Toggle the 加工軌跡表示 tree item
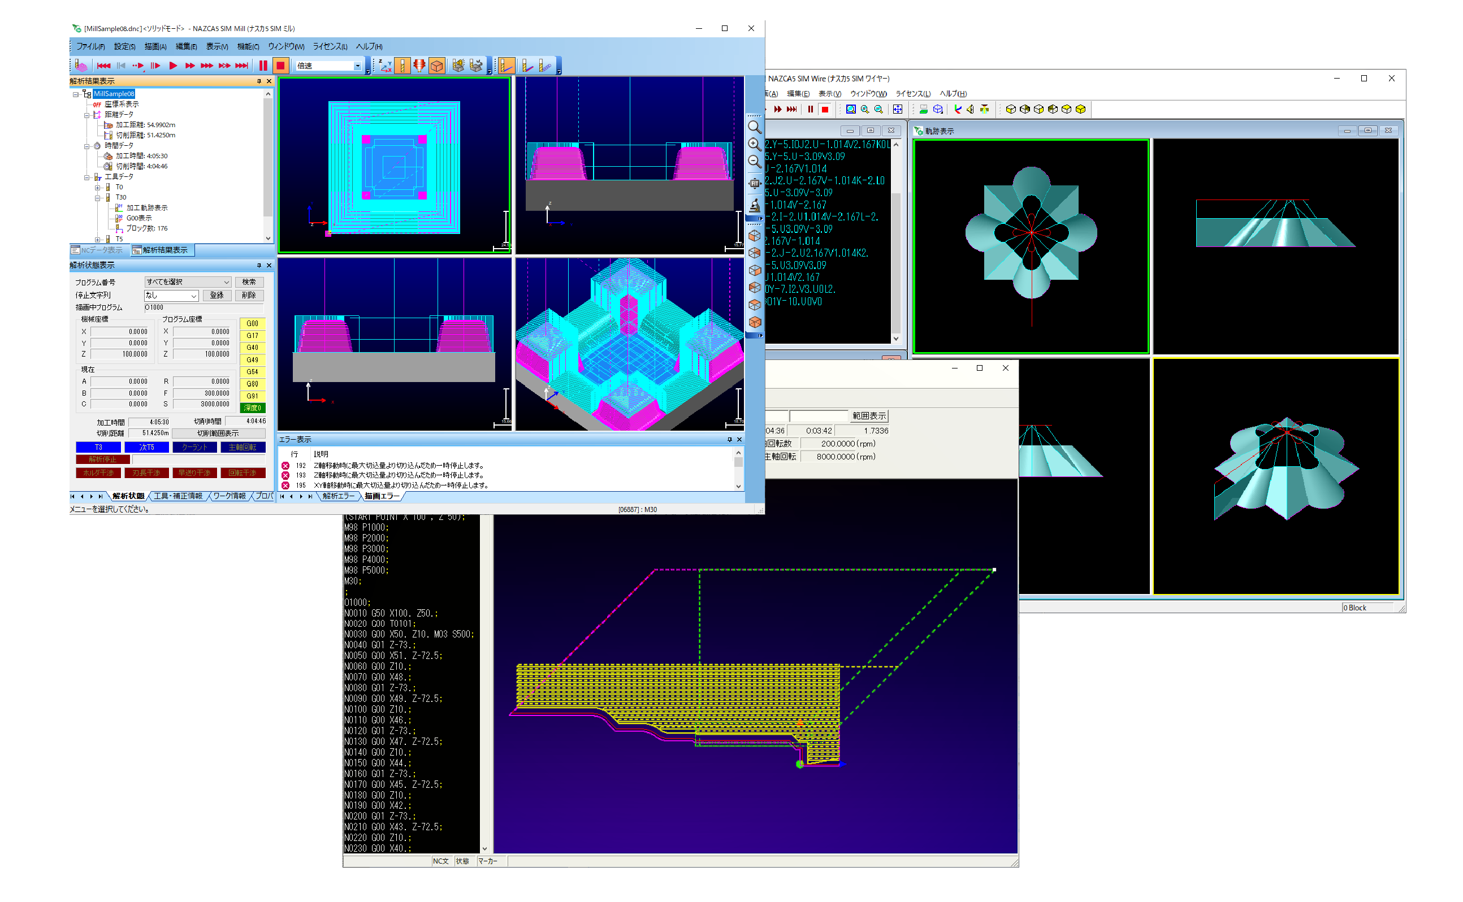 pos(142,208)
